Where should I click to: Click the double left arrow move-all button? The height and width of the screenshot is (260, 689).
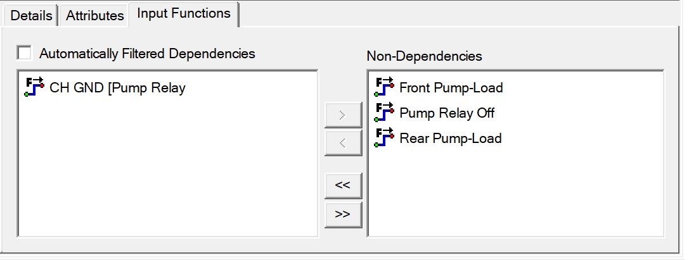click(342, 185)
